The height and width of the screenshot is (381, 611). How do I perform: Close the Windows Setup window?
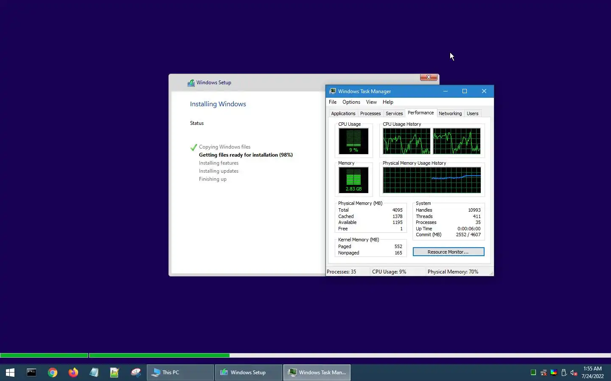429,77
